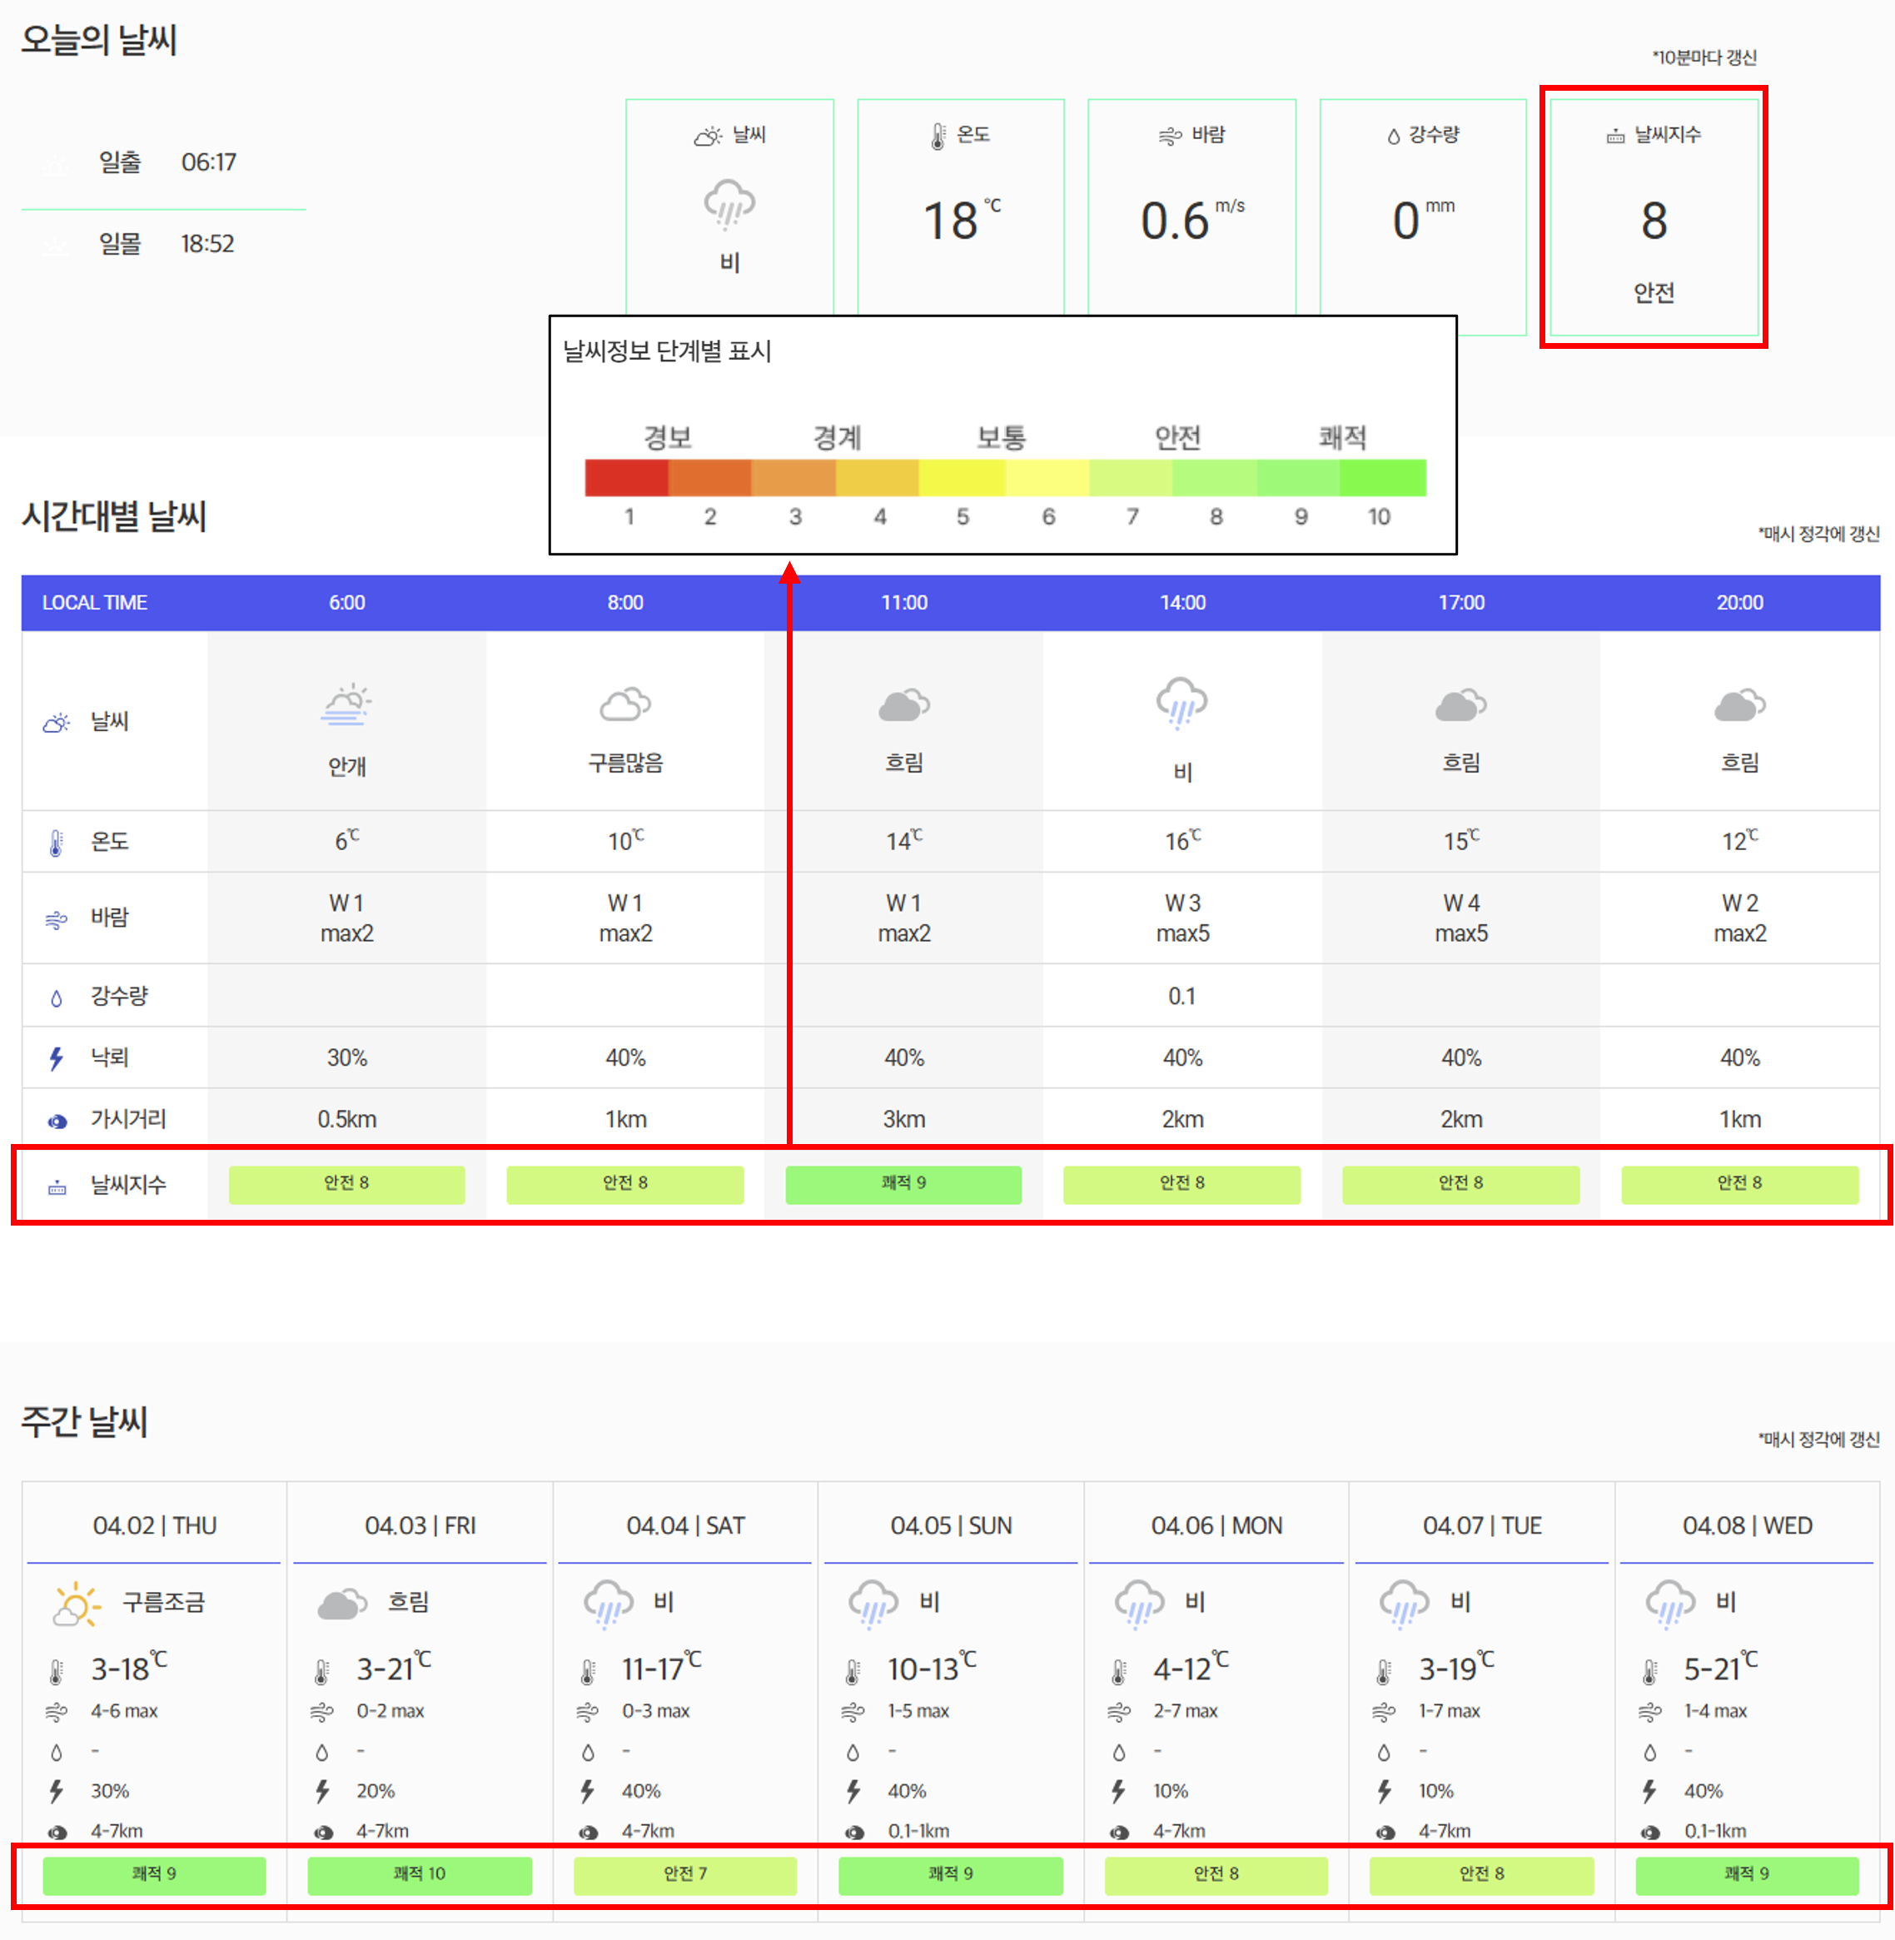Click the 쾌적 9 badge at 11:00

903,1182
